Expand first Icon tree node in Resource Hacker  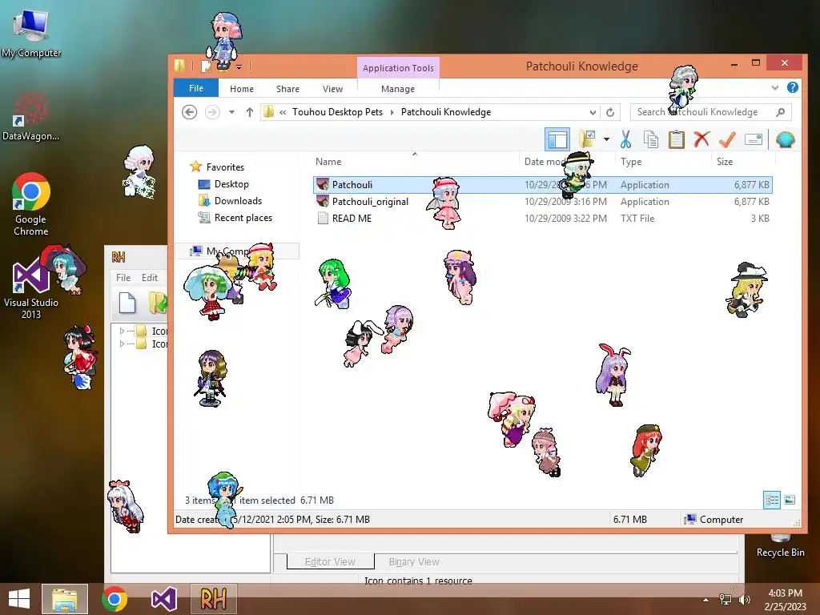pos(122,331)
